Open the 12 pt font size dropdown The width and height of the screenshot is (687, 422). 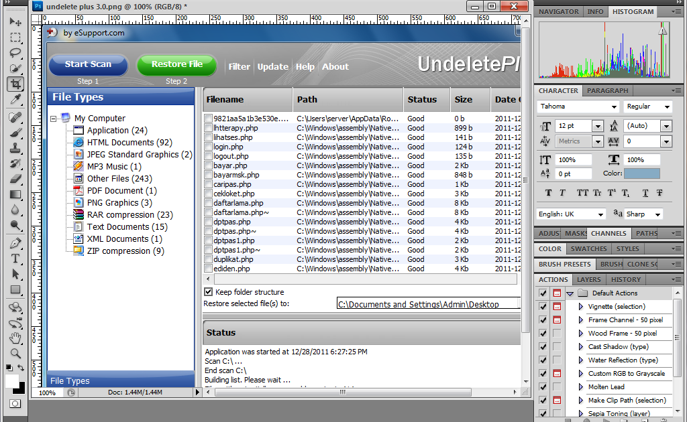point(598,127)
